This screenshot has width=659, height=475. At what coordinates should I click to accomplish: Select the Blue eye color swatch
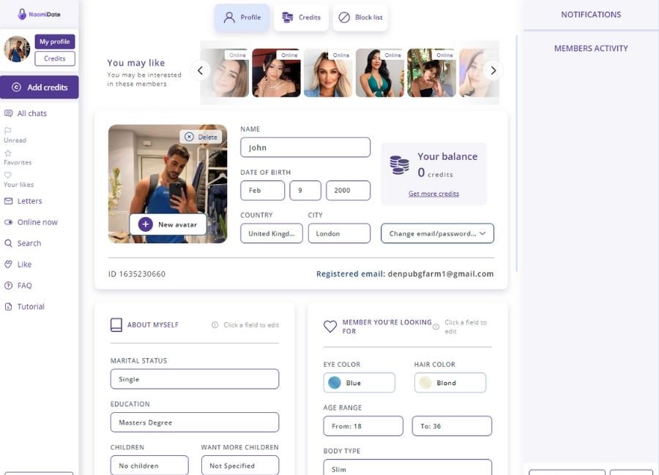coord(335,383)
